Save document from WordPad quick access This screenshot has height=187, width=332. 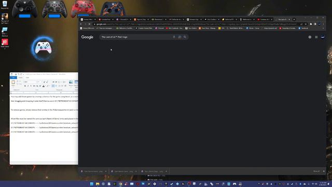pos(16,74)
